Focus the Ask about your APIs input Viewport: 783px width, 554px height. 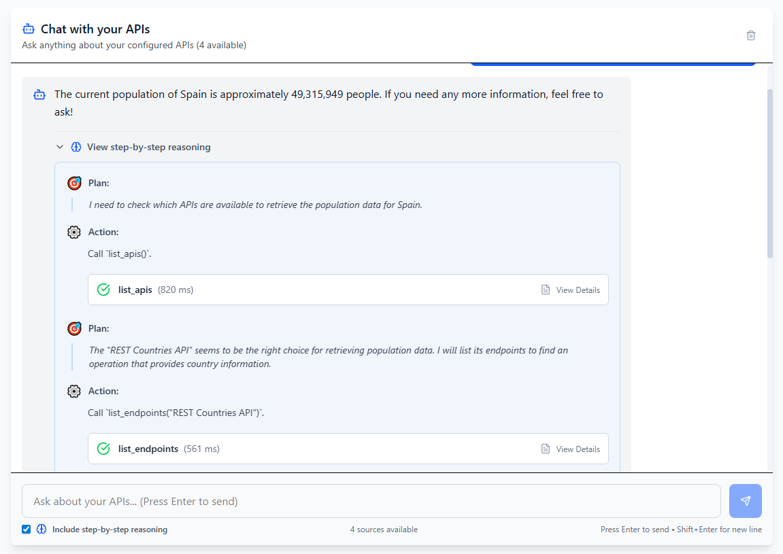[371, 501]
